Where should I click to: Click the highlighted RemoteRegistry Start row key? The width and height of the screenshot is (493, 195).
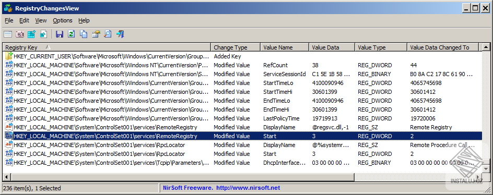point(105,136)
